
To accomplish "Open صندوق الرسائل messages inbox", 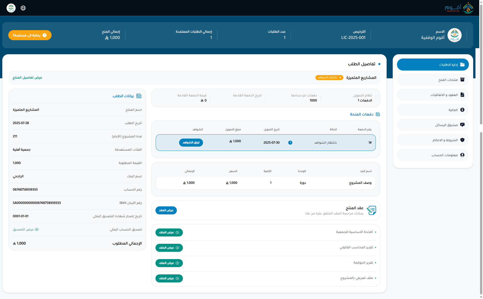I will (433, 125).
